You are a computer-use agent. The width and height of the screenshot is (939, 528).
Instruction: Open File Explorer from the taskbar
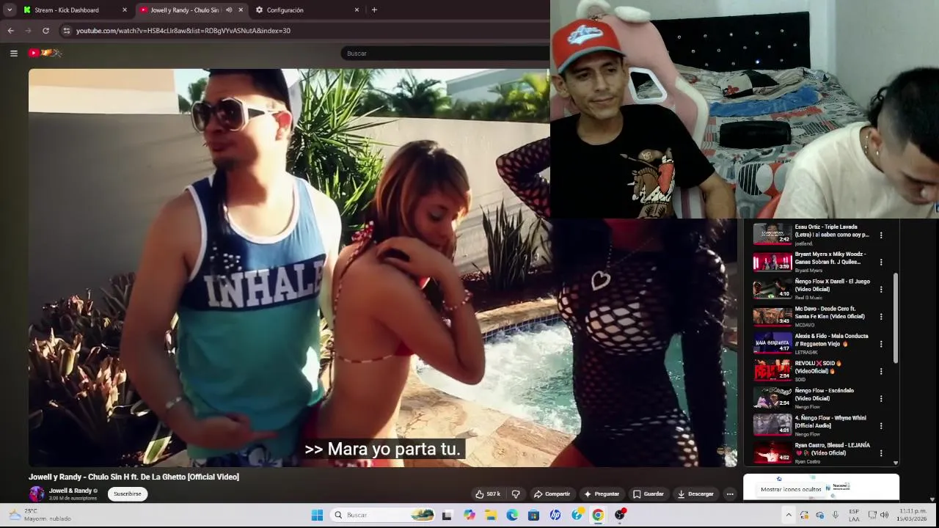[491, 515]
